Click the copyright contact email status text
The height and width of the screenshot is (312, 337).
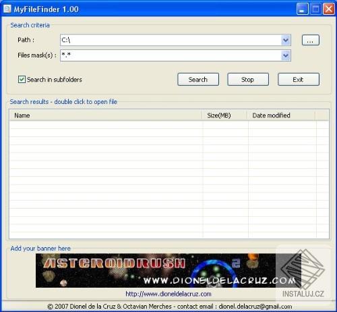(170, 307)
